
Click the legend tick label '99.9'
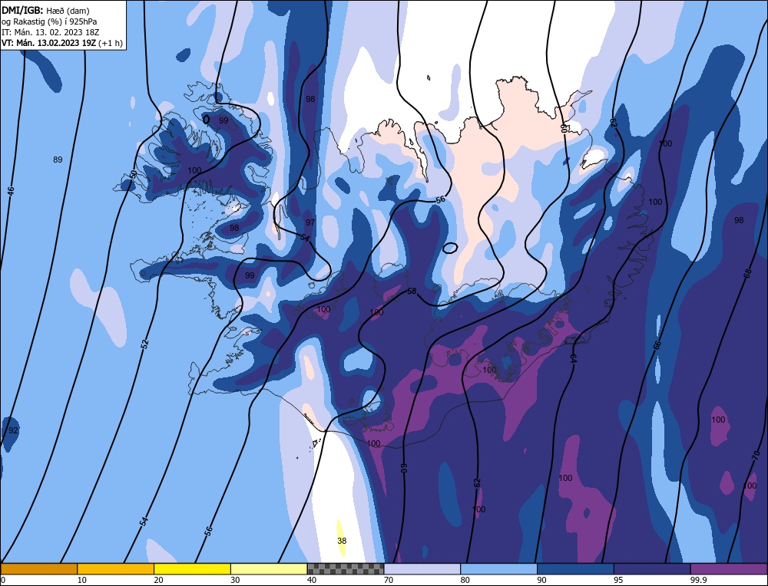(x=698, y=580)
